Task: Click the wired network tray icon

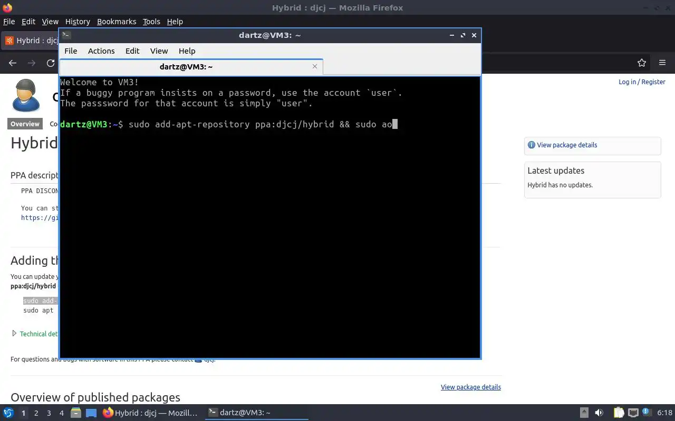Action: (x=633, y=413)
